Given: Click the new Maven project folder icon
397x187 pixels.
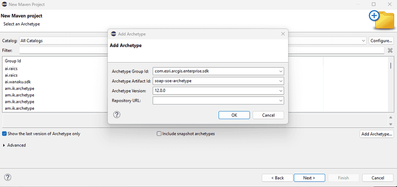Looking at the screenshot, I should click(381, 20).
